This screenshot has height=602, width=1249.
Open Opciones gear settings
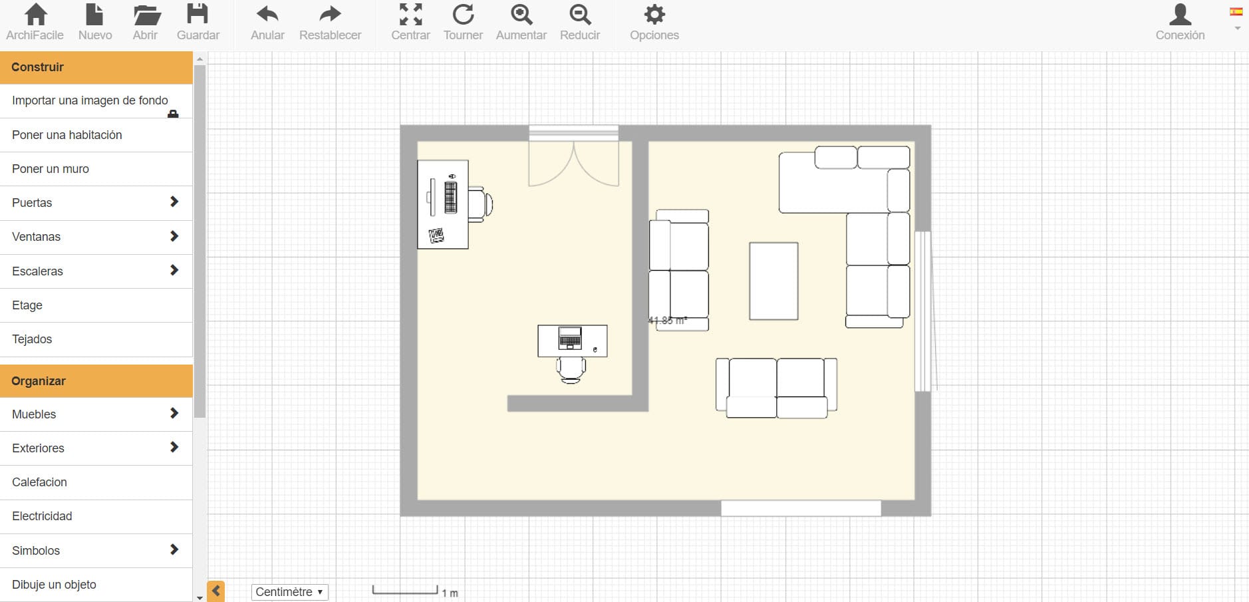[654, 15]
